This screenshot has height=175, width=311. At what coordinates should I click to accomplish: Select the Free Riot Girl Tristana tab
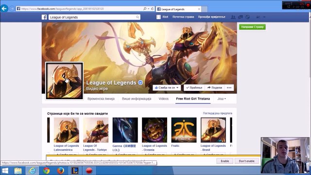(193, 99)
